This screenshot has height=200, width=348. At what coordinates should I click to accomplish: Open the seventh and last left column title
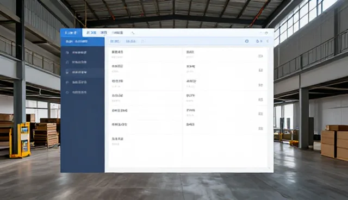[x=117, y=139]
